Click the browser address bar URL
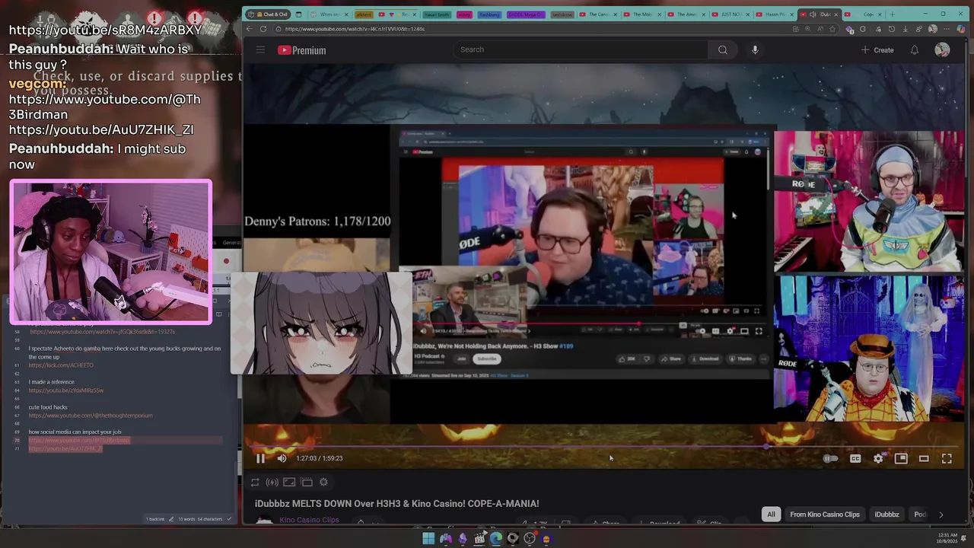This screenshot has height=548, width=974. pos(355,29)
